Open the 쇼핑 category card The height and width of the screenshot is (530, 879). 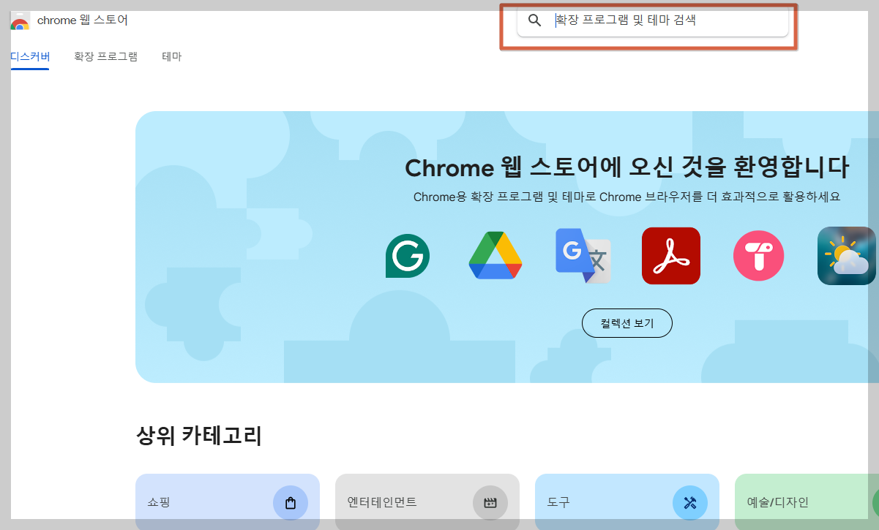[x=228, y=502]
